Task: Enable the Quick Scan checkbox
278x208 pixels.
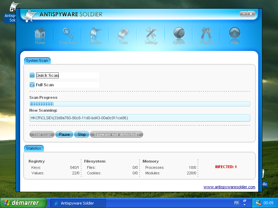Action: (32, 75)
